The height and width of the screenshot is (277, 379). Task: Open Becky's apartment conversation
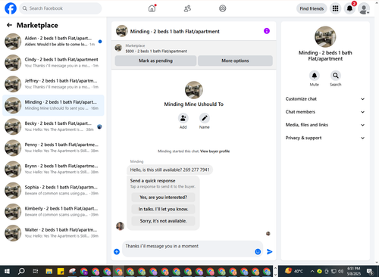tap(53, 126)
